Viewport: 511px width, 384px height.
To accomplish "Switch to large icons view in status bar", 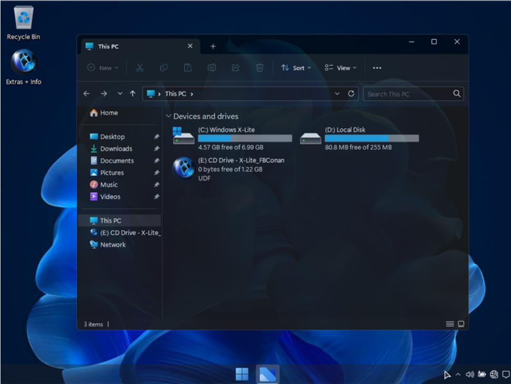I will 461,324.
